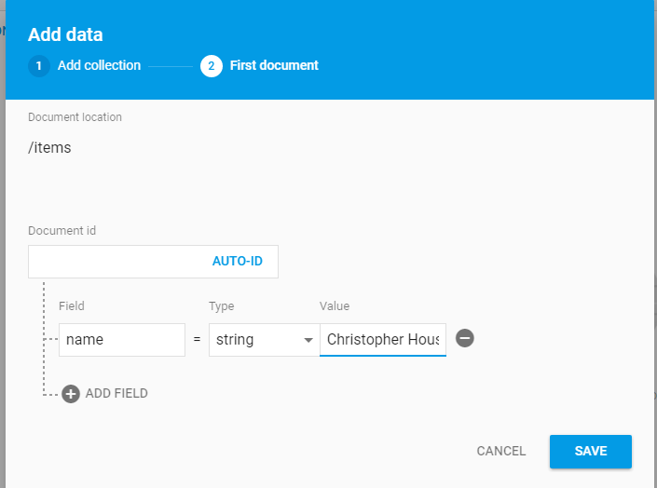This screenshot has height=488, width=657.
Task: Click the SAVE button
Action: (591, 451)
